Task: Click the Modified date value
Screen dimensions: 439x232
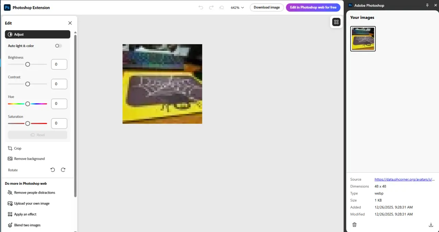Action: point(393,214)
